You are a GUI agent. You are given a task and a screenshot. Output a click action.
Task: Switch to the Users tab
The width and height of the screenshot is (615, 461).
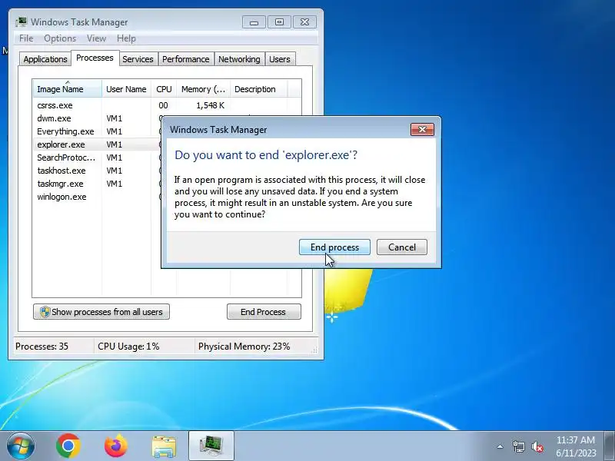point(280,59)
